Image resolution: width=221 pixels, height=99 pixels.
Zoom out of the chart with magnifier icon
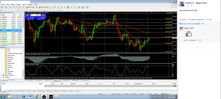pos(65,7)
